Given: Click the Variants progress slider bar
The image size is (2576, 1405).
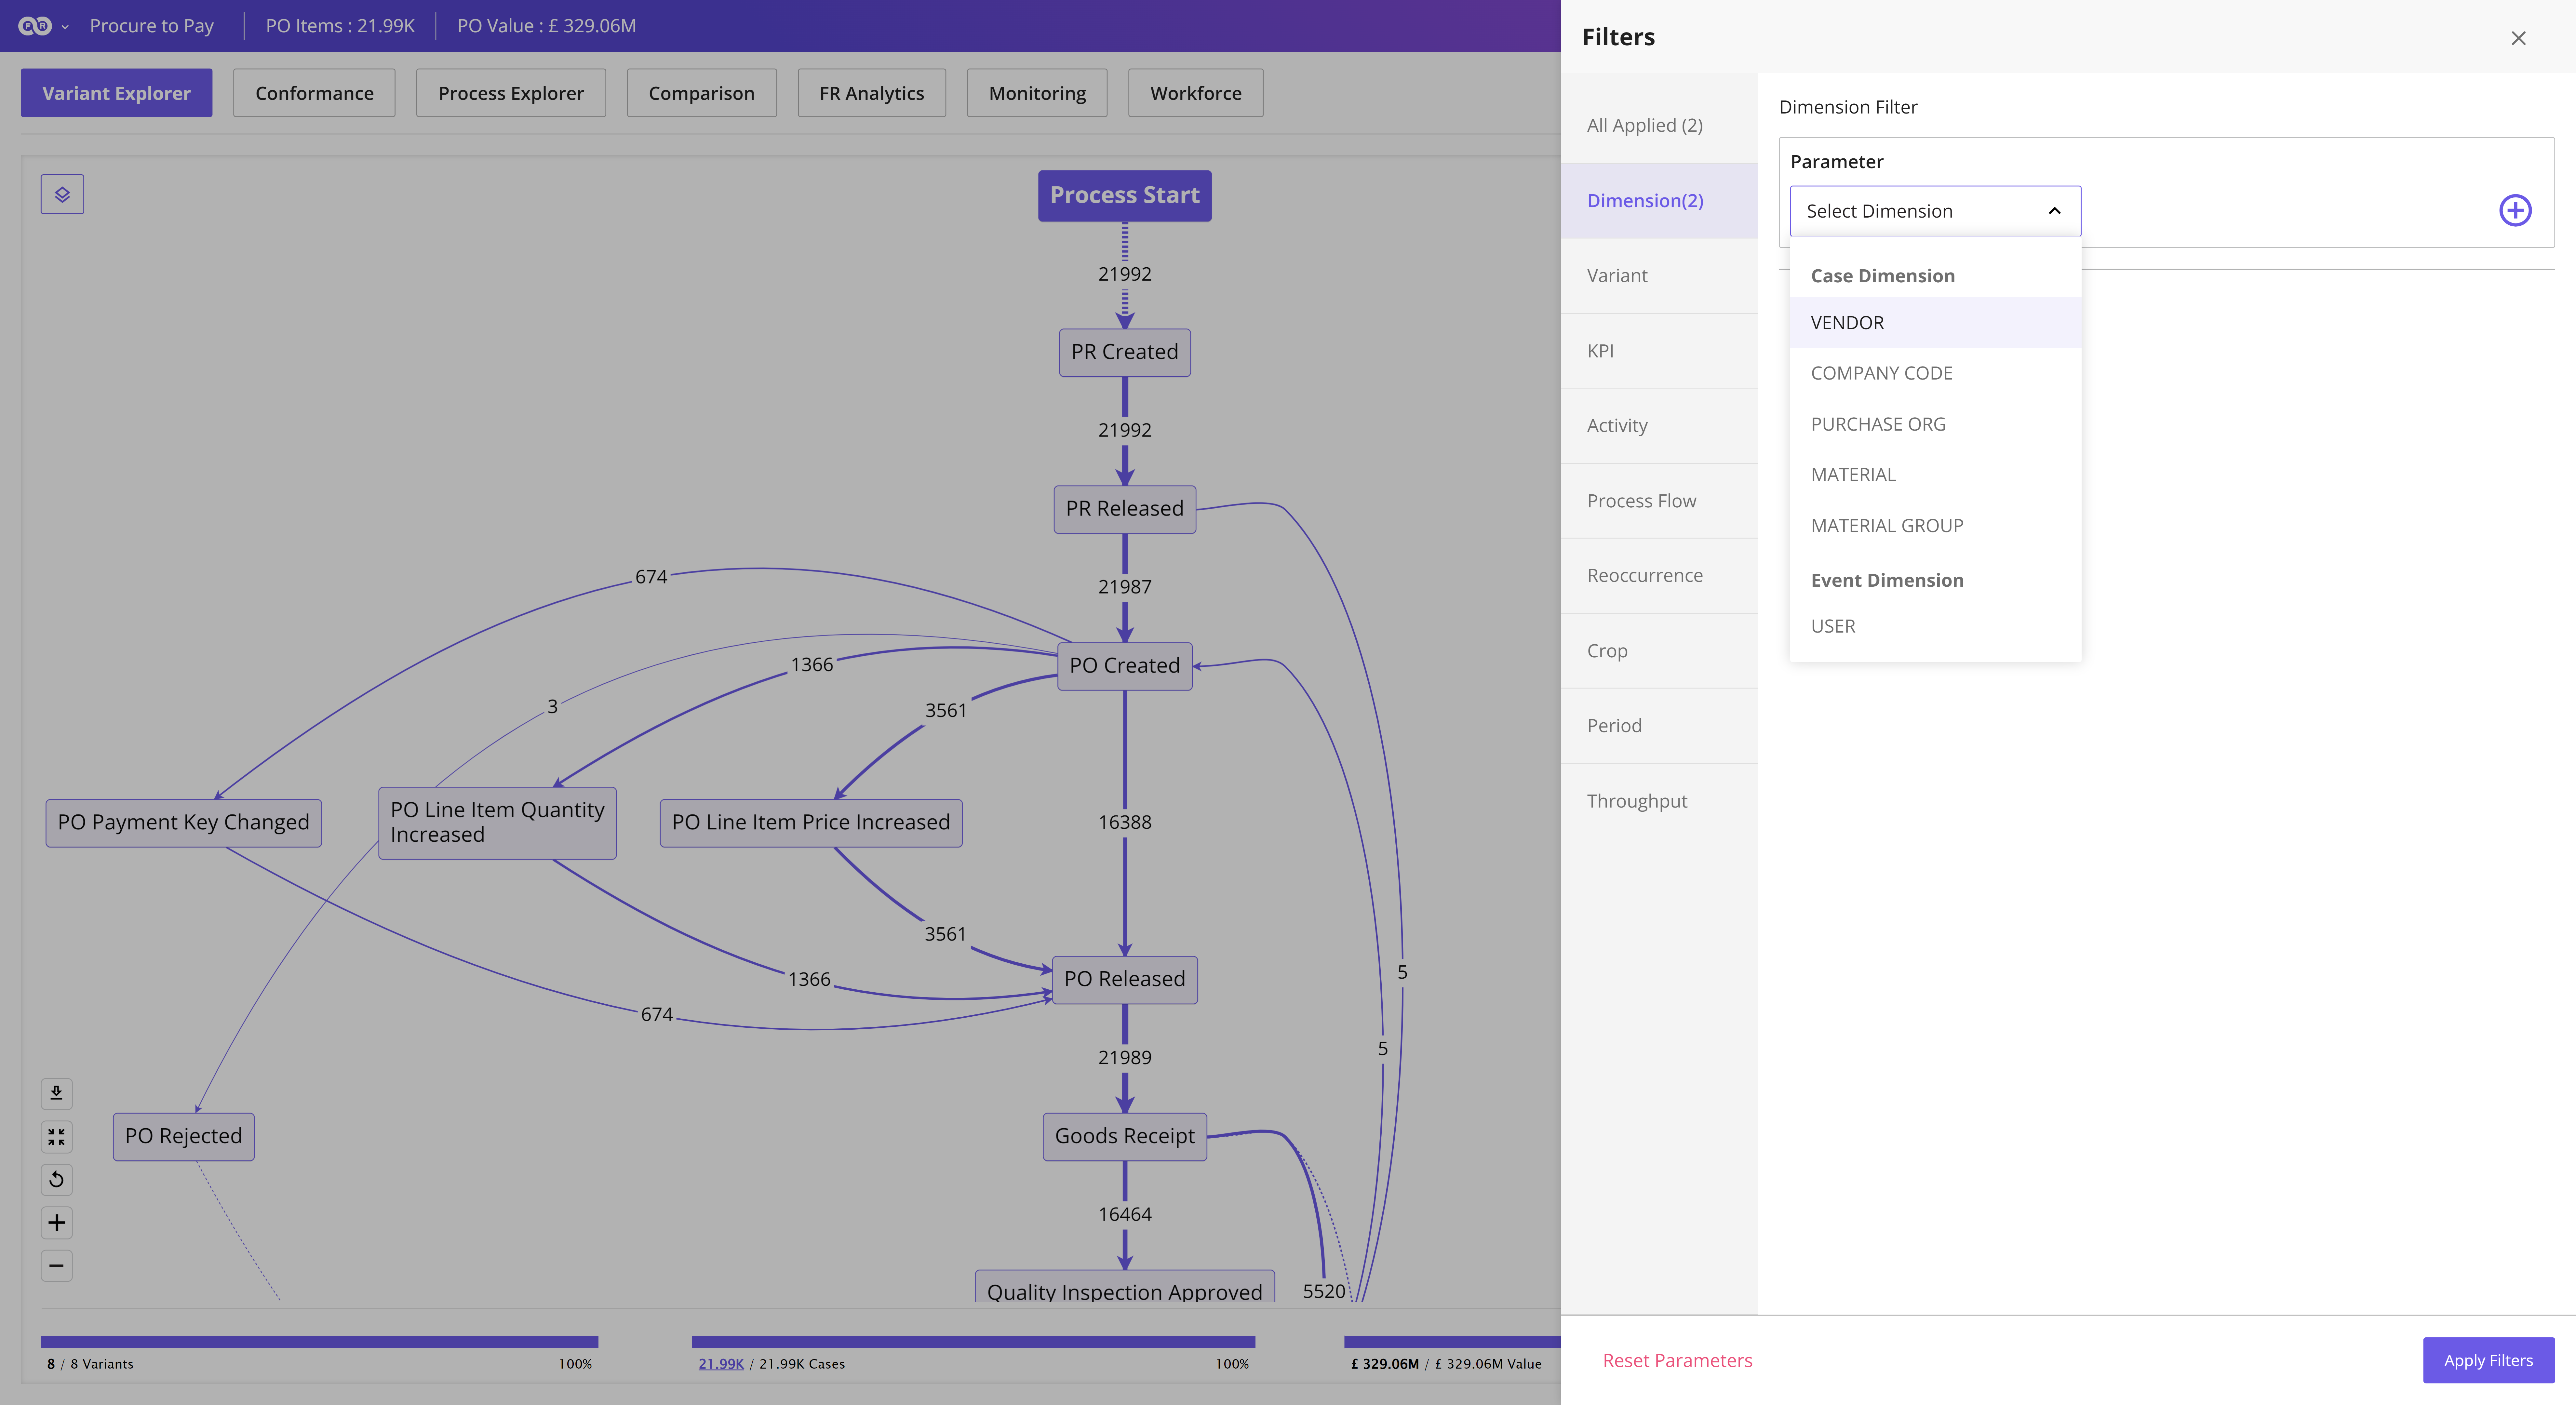Looking at the screenshot, I should [319, 1342].
